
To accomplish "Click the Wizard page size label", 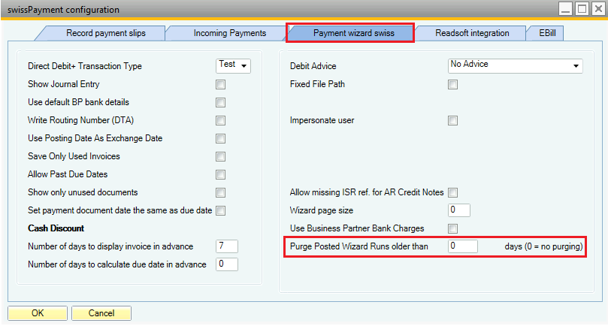I will [x=322, y=210].
